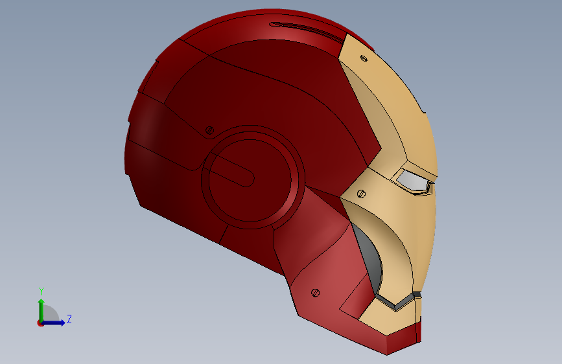Select the screw below the eye on faceplate

pos(361,194)
